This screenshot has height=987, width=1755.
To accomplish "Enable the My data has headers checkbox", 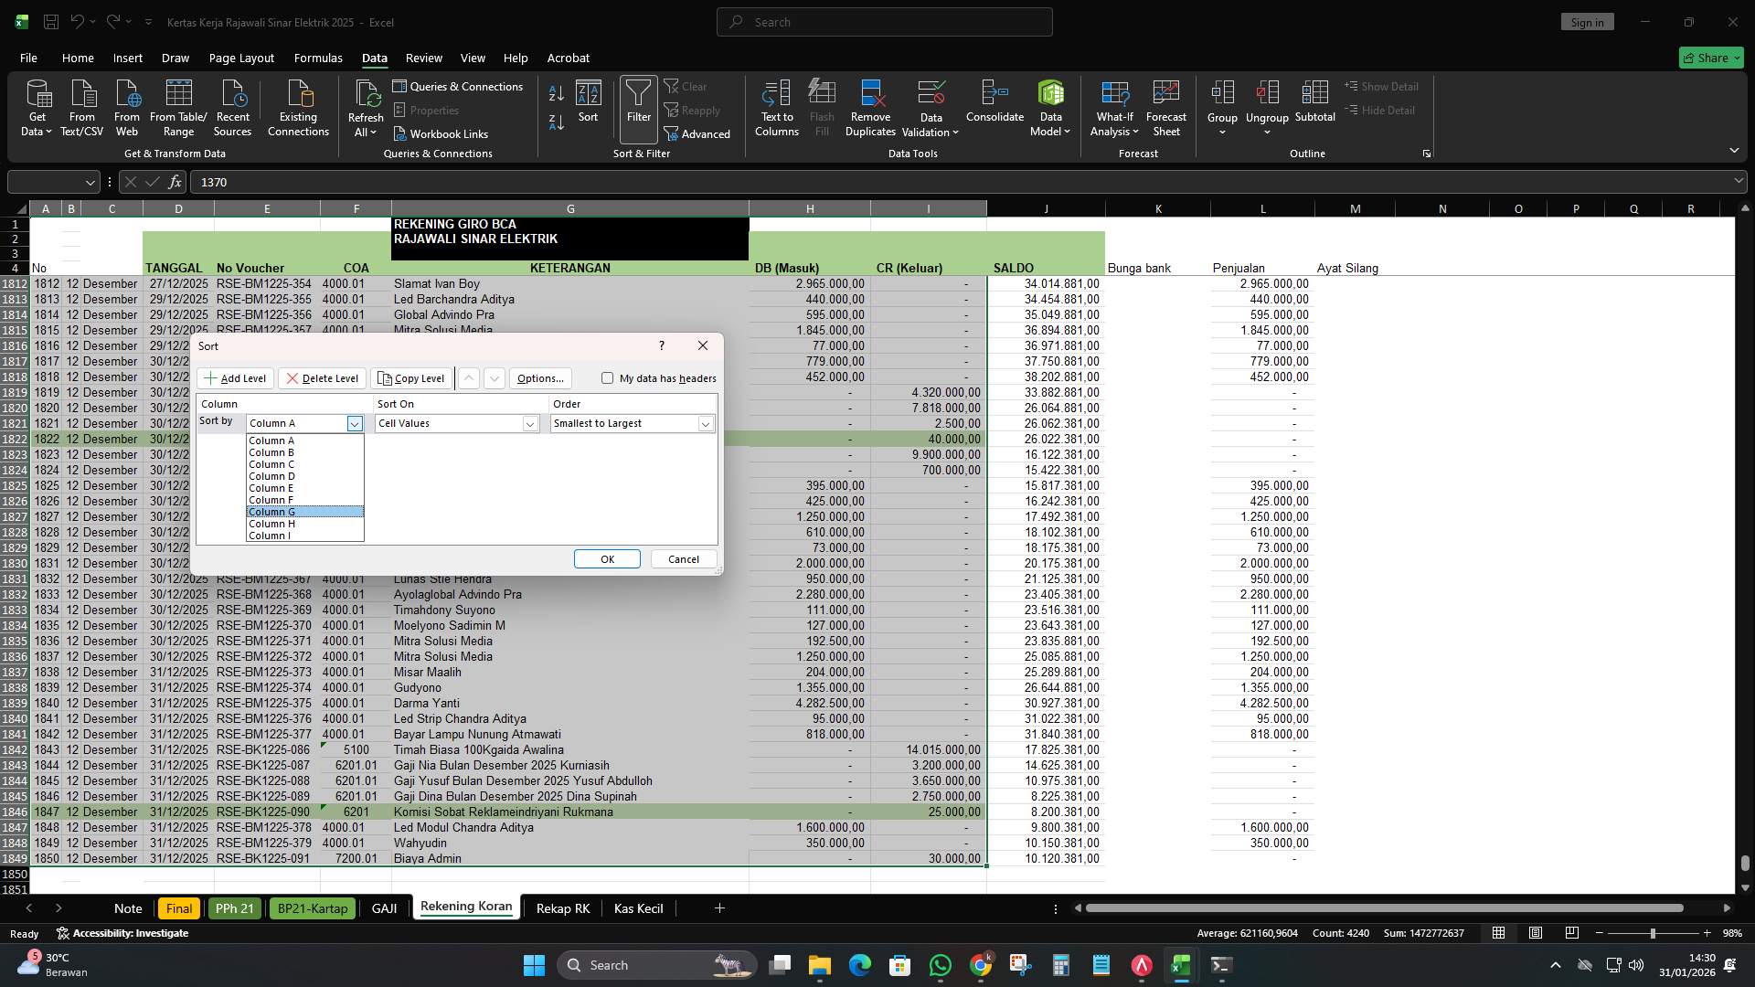I will 607,377.
